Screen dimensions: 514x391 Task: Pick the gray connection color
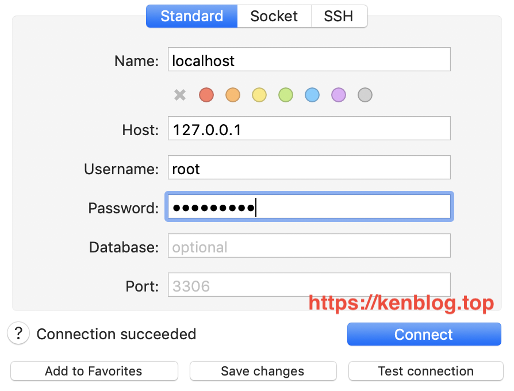365,95
